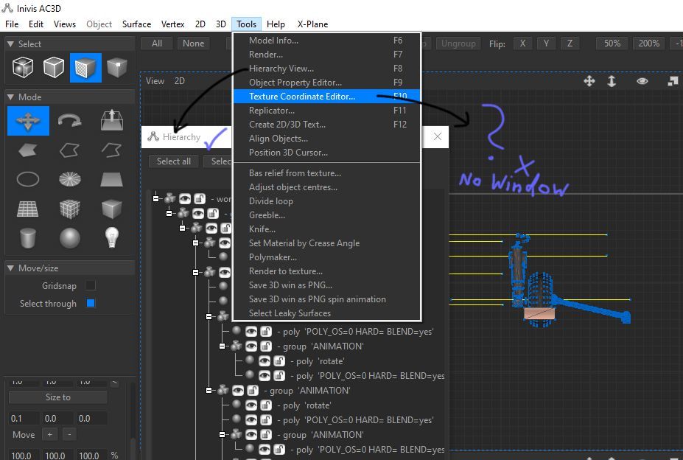Focus the 0.1 size input field
683x460 pixels.
[x=24, y=419]
